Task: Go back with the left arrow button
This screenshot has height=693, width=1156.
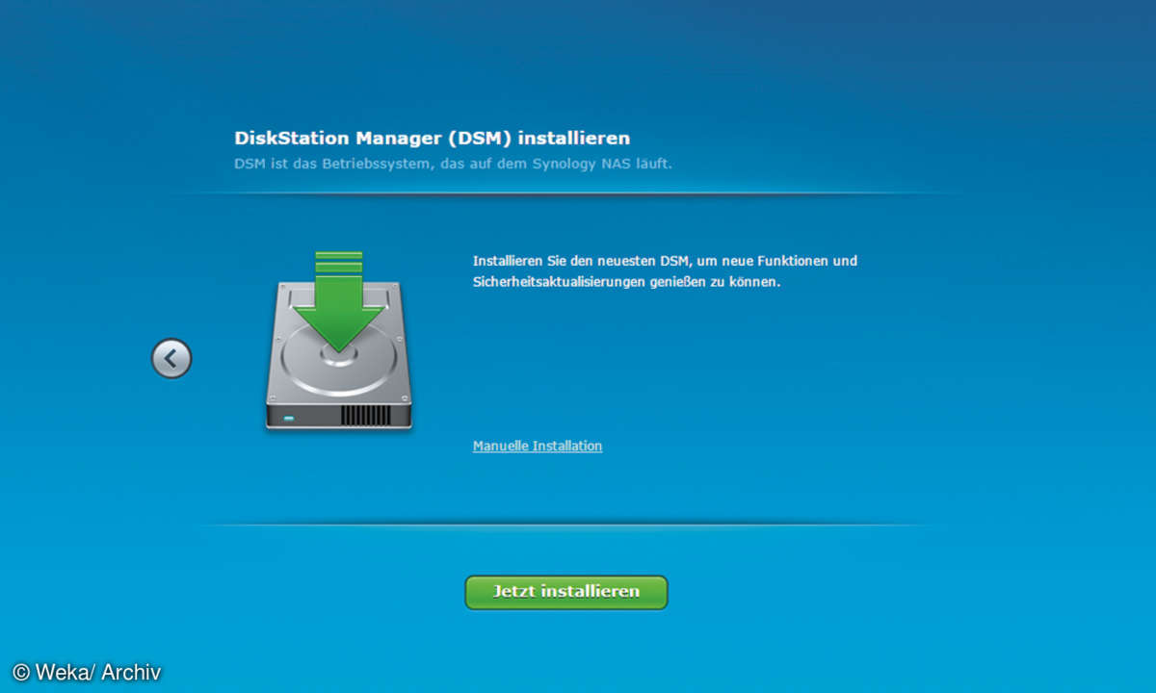Action: pos(171,359)
